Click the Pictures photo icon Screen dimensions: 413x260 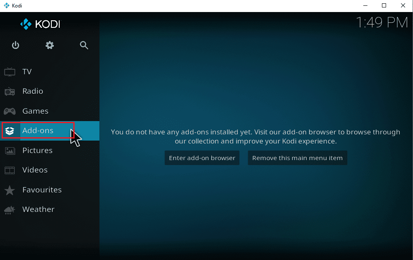10,151
